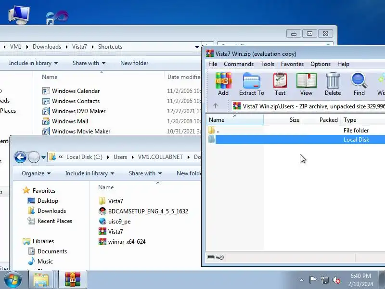Click the muted volume tray icon
The width and height of the screenshot is (385, 289).
pos(336,280)
